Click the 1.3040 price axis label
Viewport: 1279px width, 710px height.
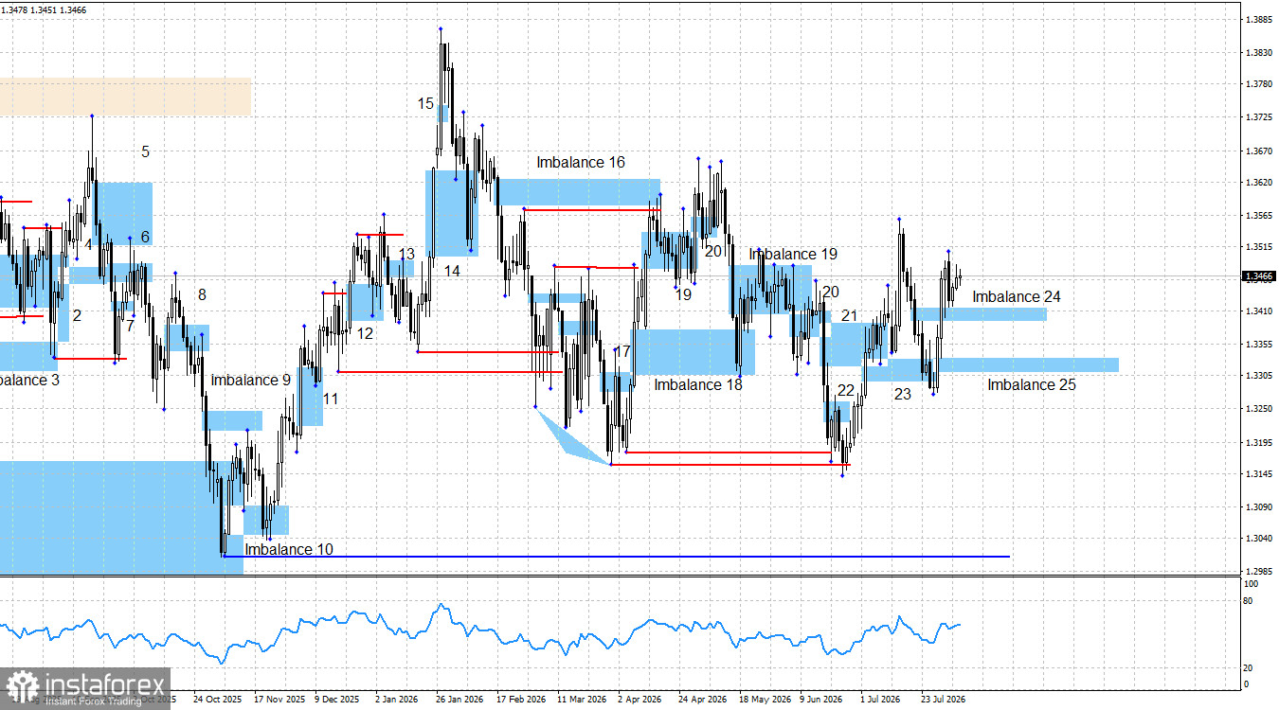tap(1258, 539)
